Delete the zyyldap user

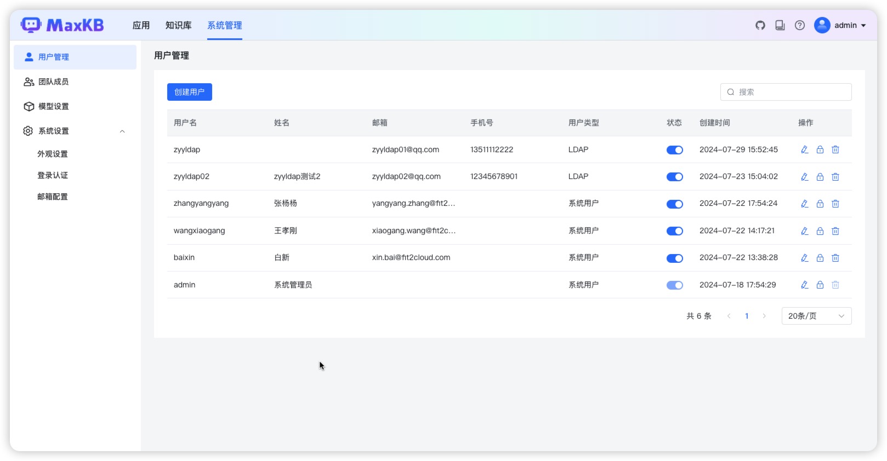[x=835, y=149]
